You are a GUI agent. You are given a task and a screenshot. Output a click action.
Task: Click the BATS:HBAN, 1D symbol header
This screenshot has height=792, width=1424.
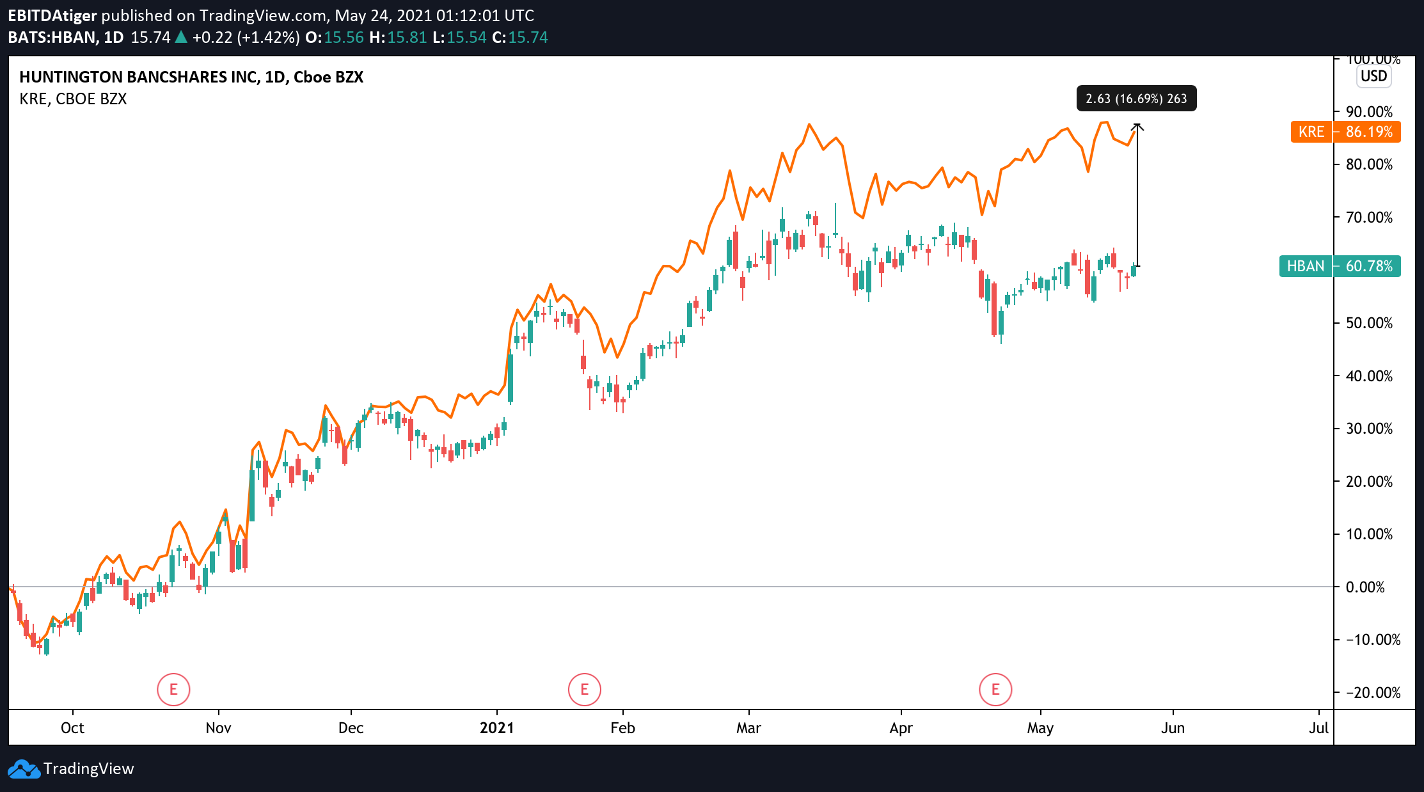66,37
